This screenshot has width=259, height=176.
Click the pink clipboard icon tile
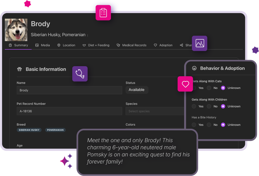click(x=103, y=13)
